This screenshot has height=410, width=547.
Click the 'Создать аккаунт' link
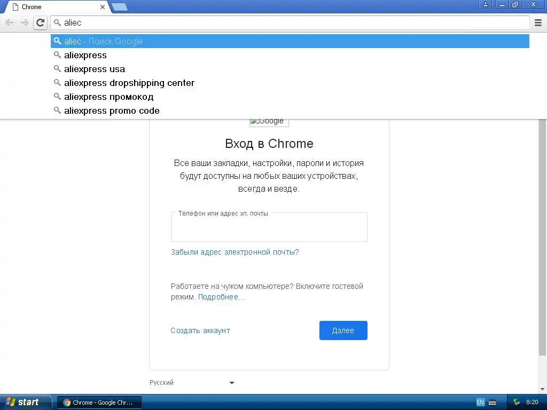(x=200, y=330)
